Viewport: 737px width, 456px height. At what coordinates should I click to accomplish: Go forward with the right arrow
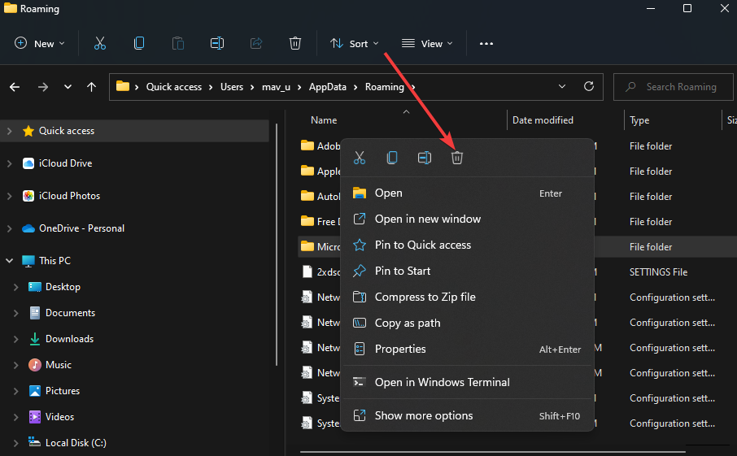click(x=43, y=87)
